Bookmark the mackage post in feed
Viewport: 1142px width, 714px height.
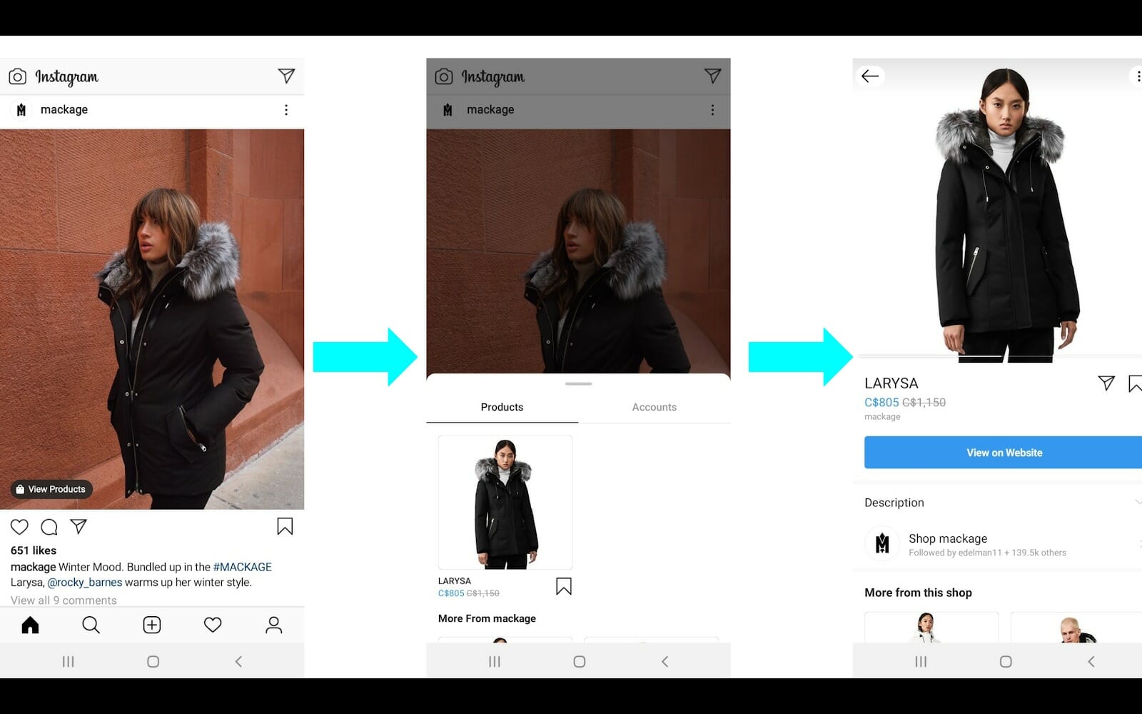point(285,527)
